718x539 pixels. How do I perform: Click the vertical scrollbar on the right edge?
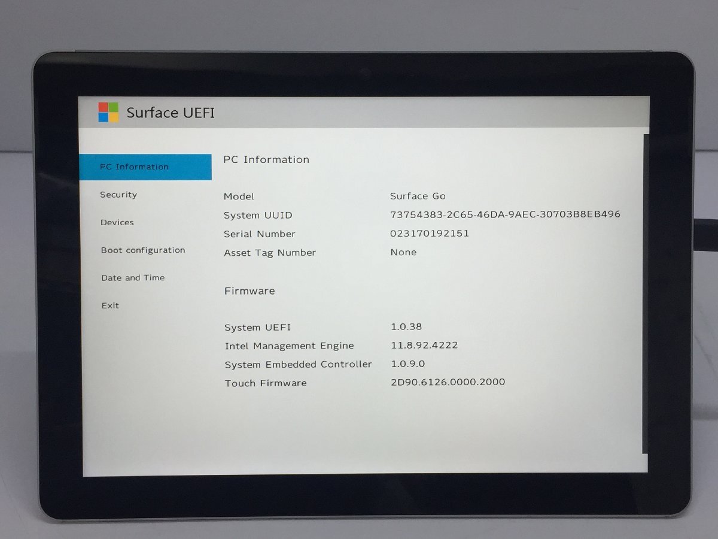pyautogui.click(x=646, y=293)
